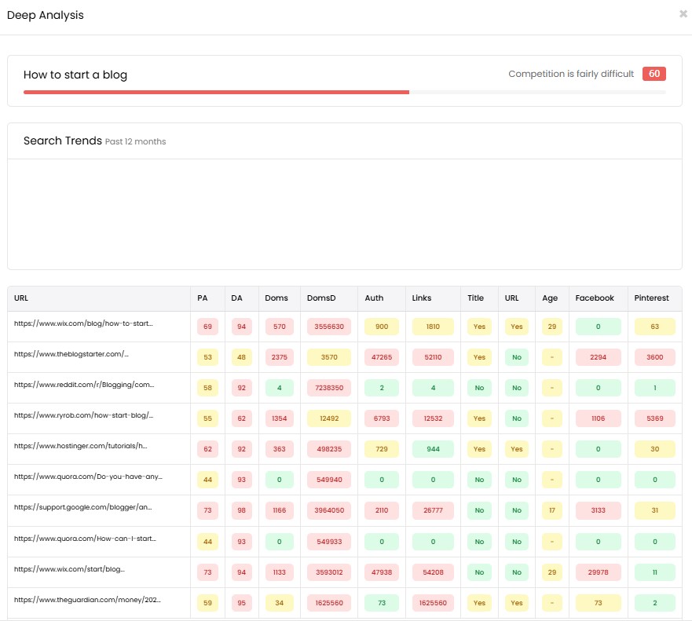This screenshot has height=621, width=692.
Task: Click Doms value 363 in hostinger row
Action: click(x=280, y=449)
